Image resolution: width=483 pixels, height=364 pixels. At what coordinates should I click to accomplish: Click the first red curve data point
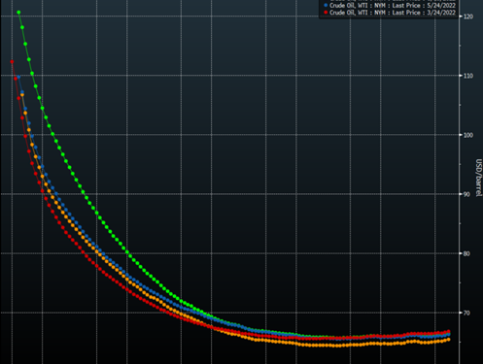tap(12, 62)
